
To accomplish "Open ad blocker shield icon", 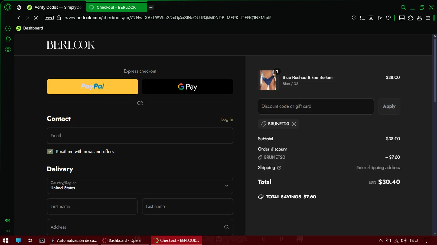I will pyautogui.click(x=371, y=18).
